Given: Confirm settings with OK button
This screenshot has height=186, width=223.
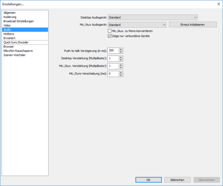Looking at the screenshot, I should click(148, 180).
